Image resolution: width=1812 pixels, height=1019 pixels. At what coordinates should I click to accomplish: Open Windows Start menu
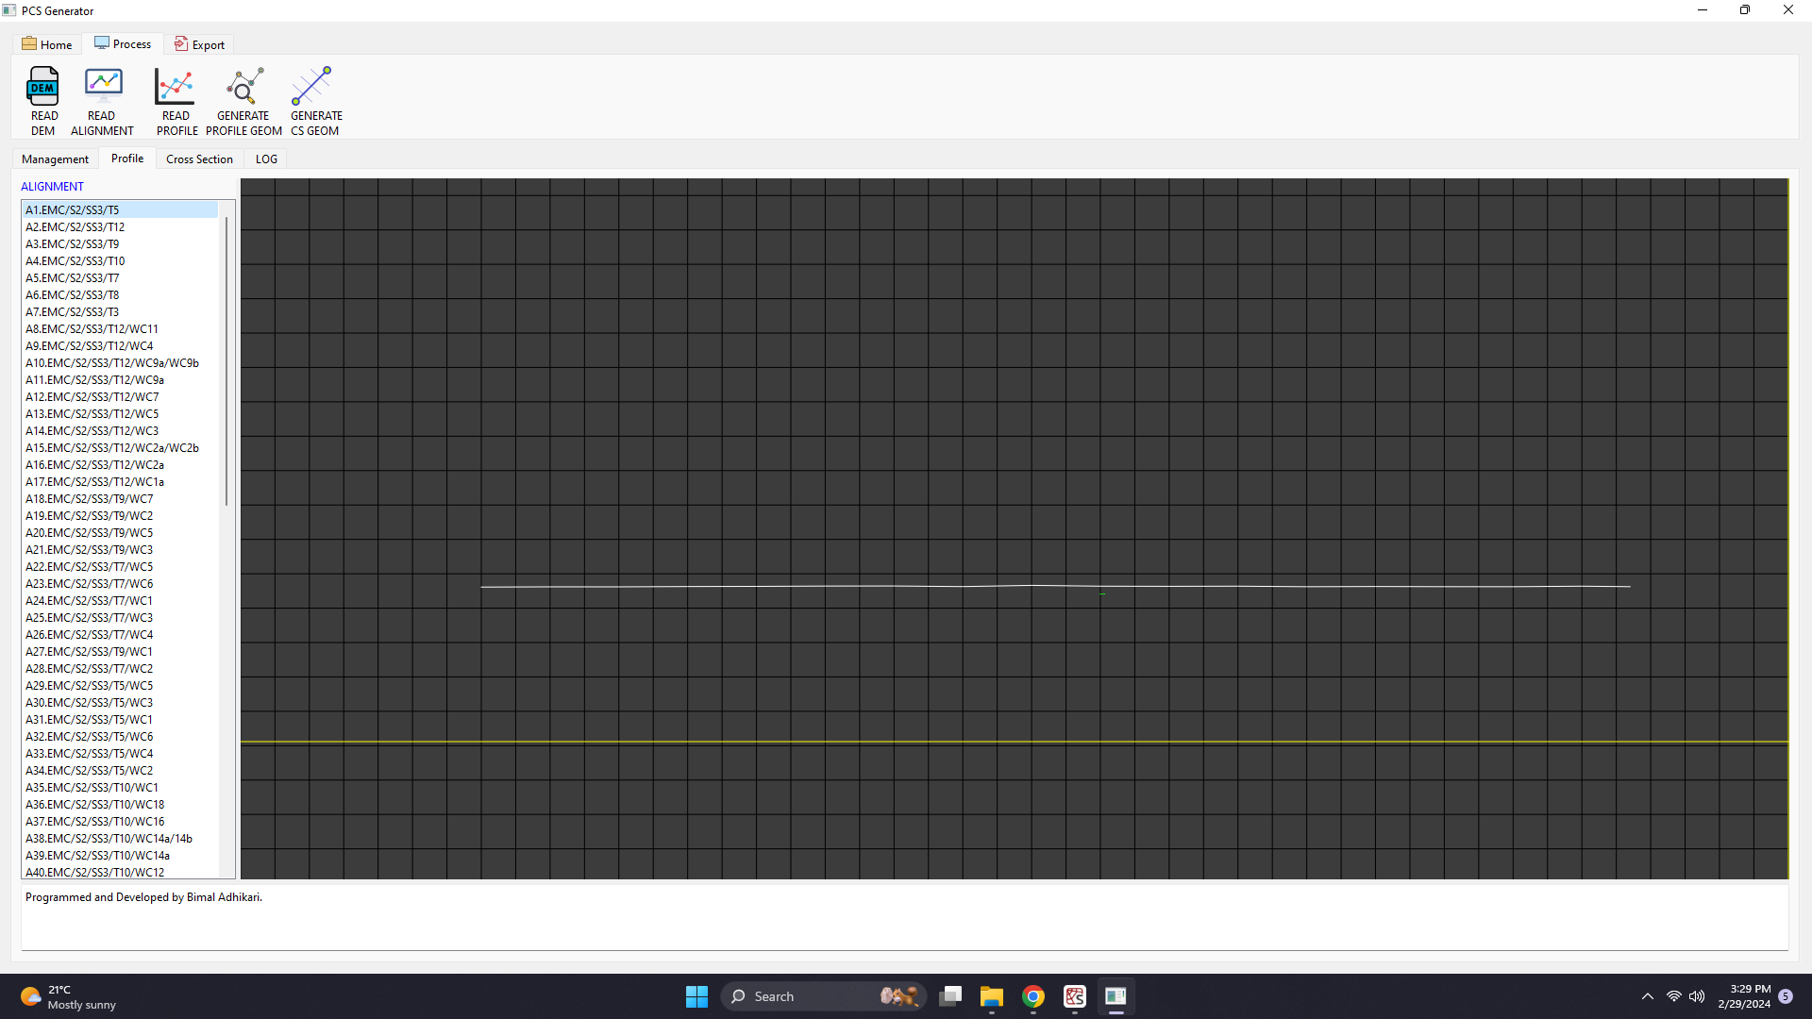(696, 996)
